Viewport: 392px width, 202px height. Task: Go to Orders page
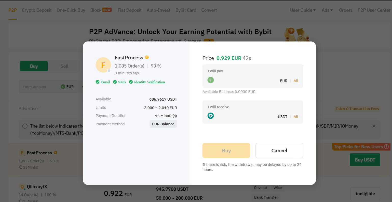pos(346,10)
